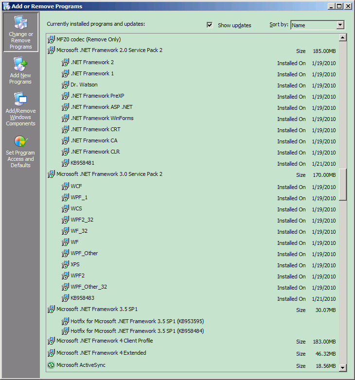355x380 pixels.
Task: Open Set Program Access and Defaults
Action: 20,152
